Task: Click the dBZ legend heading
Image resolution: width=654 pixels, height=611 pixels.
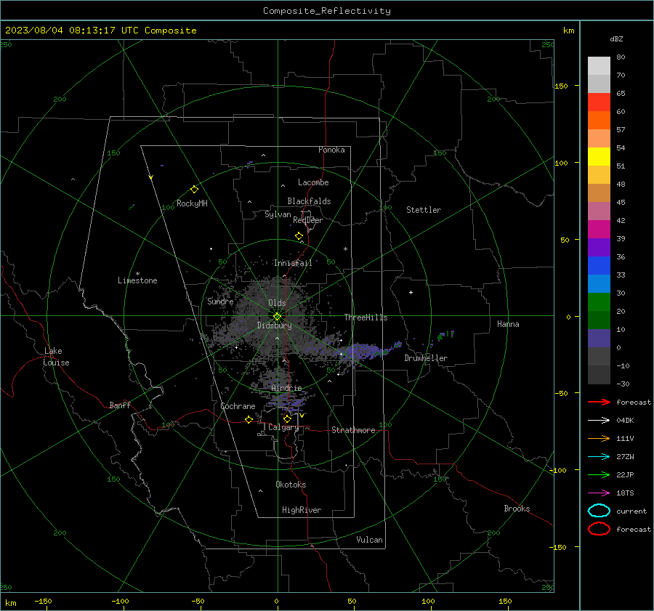Action: pyautogui.click(x=616, y=39)
